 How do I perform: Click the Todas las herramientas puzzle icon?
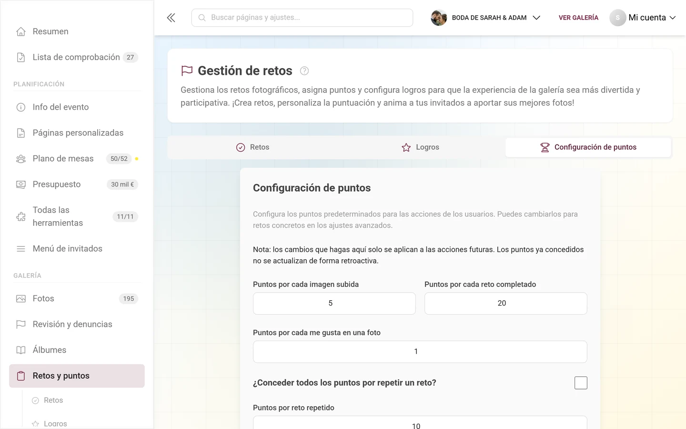click(21, 216)
